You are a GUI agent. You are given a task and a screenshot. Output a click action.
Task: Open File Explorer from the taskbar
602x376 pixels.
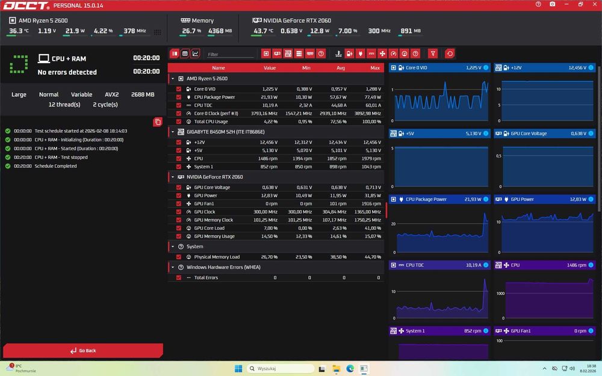337,369
